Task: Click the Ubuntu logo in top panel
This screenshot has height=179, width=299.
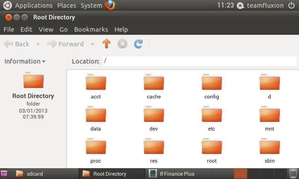Action: tap(7, 5)
